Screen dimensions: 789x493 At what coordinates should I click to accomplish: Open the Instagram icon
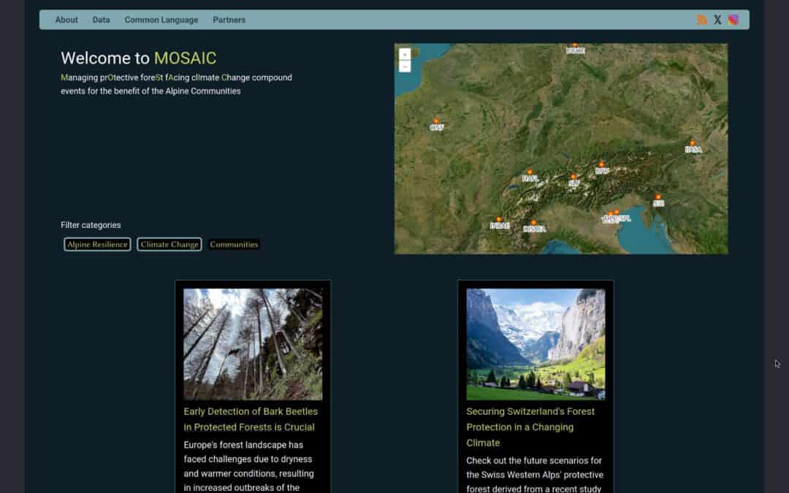pos(733,19)
